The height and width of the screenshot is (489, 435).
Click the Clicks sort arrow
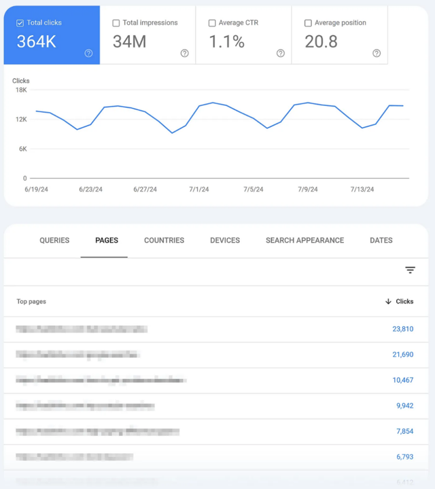pyautogui.click(x=388, y=302)
